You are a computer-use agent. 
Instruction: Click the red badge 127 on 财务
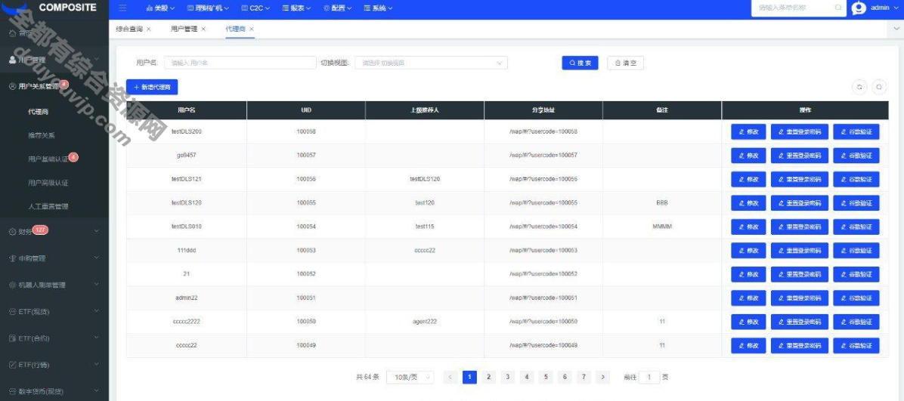tap(40, 230)
